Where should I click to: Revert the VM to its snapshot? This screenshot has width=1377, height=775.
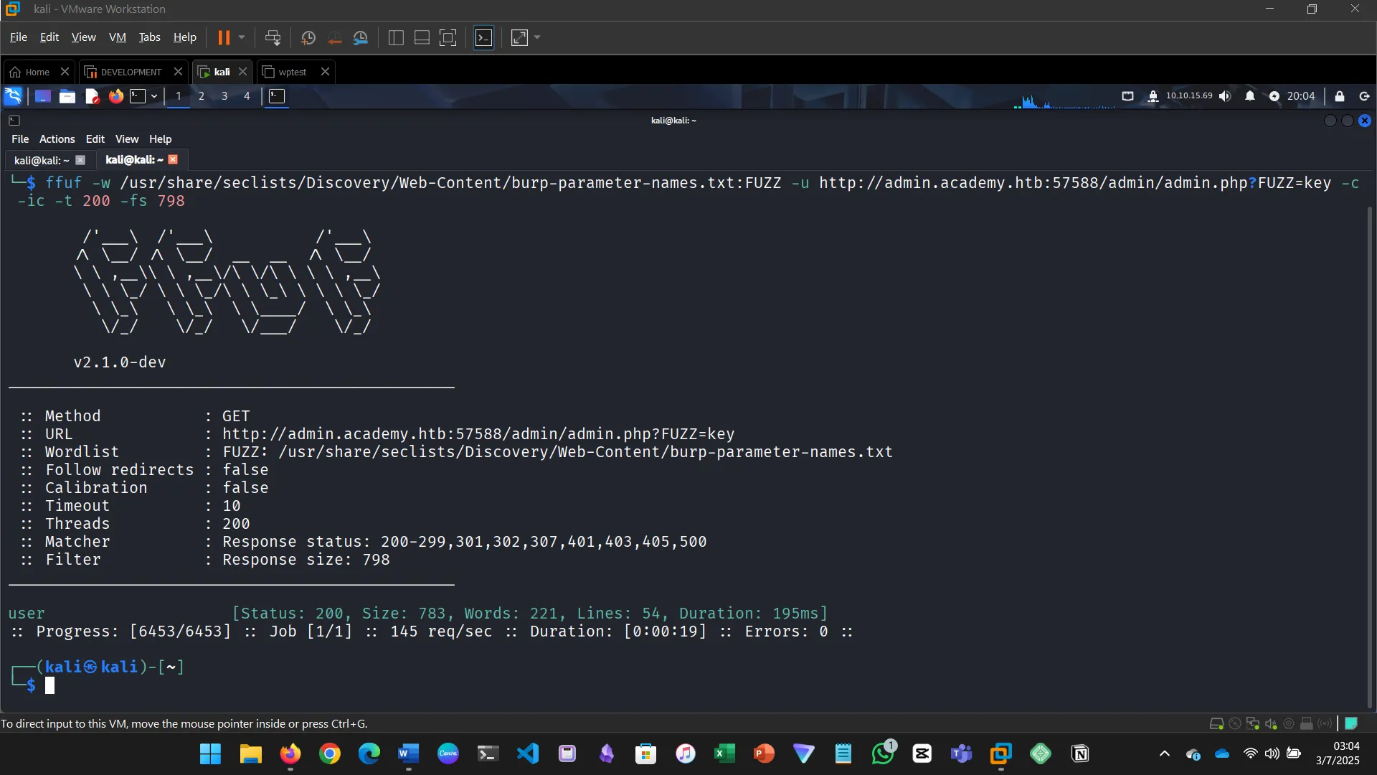(x=335, y=37)
